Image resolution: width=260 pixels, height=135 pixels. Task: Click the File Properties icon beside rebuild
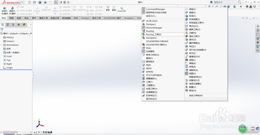[65, 2]
